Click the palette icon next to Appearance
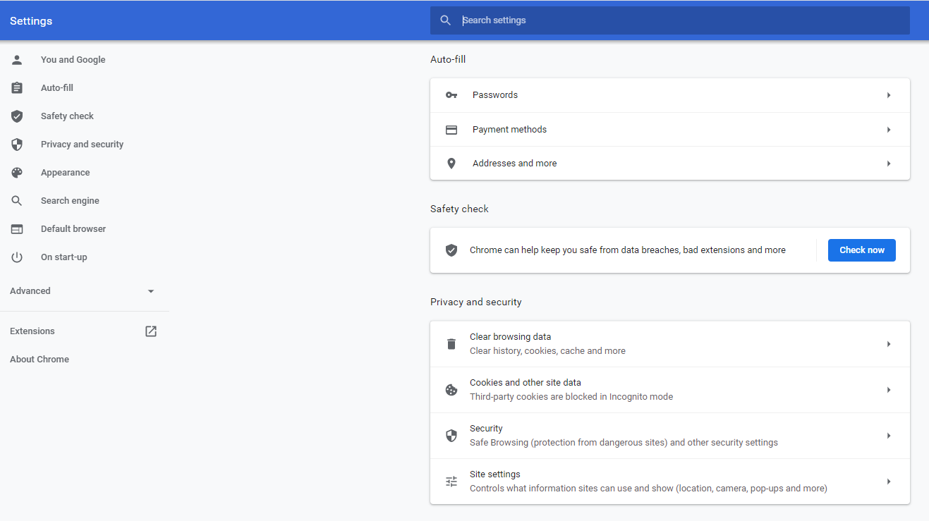This screenshot has width=929, height=521. (x=17, y=173)
